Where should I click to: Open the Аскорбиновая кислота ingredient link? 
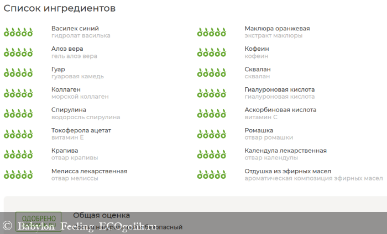pos(280,110)
